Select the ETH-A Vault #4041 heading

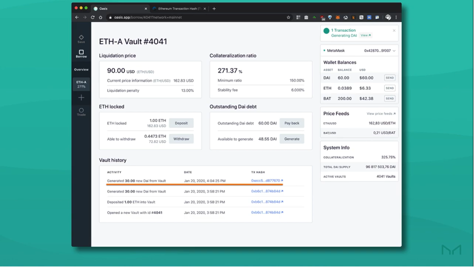pos(133,42)
